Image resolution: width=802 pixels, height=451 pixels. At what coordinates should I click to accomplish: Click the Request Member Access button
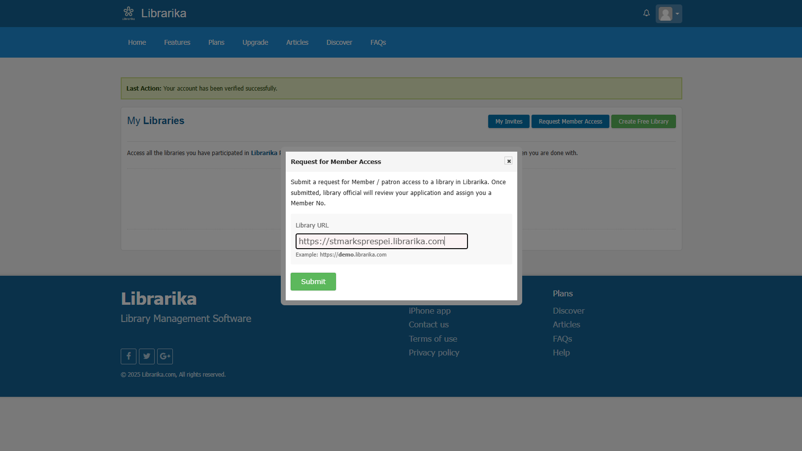(570, 122)
